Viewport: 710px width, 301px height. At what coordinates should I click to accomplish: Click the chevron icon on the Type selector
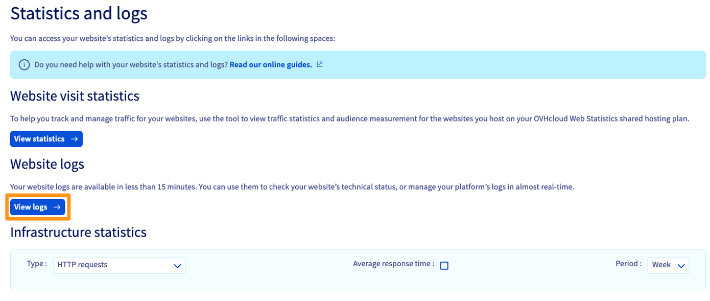coord(177,266)
